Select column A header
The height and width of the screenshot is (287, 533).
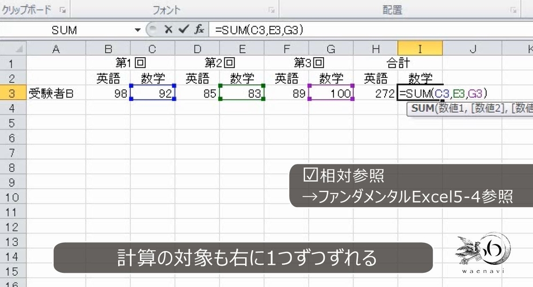56,49
